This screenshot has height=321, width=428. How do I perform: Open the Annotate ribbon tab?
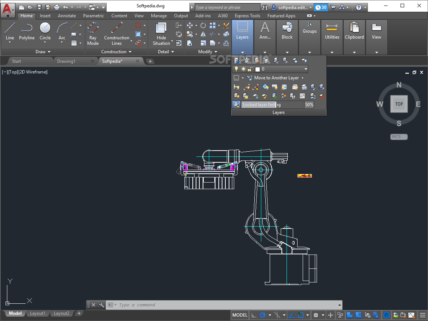pos(67,16)
